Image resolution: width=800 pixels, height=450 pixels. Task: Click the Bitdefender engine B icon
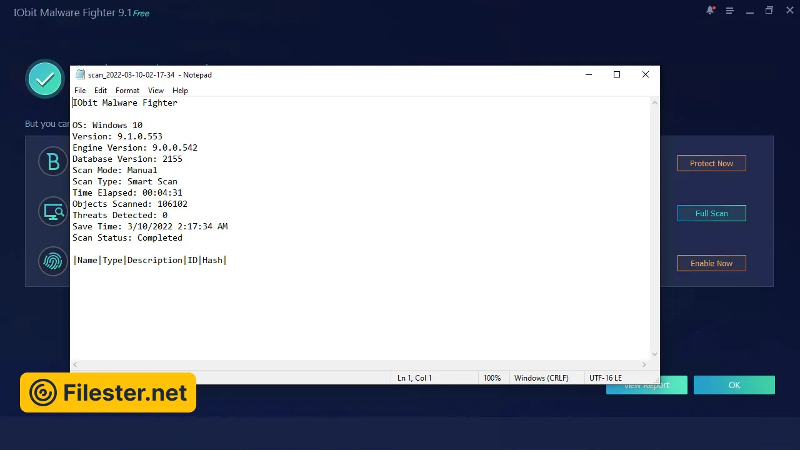point(53,162)
